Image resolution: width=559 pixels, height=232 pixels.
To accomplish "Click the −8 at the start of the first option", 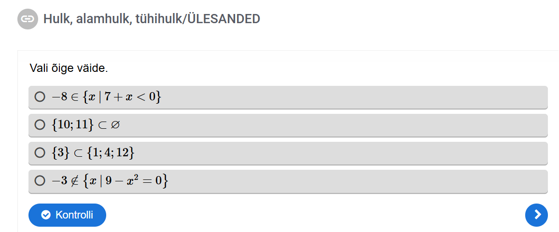I will pos(59,97).
